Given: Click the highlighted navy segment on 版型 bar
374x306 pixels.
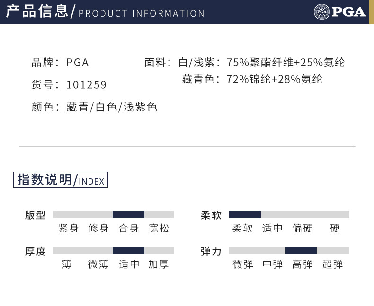Looking at the screenshot, I should (128, 214).
